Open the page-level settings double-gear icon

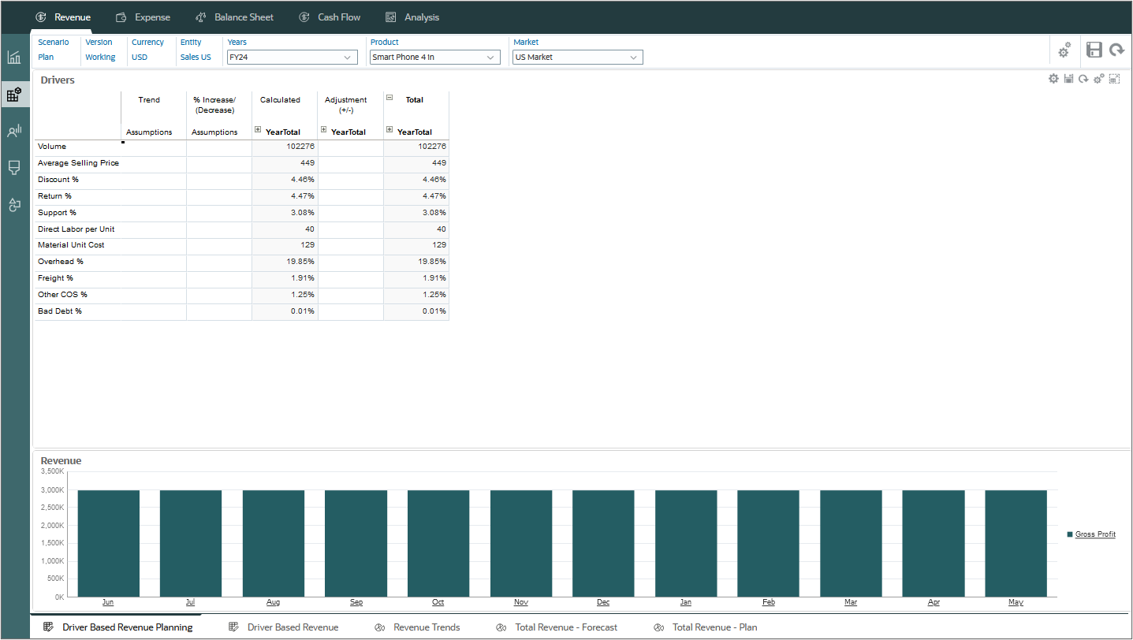pyautogui.click(x=1064, y=50)
